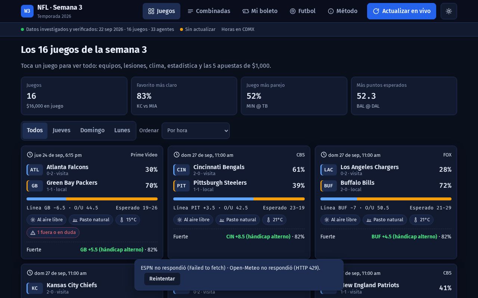
Task: Open the Mi boleto tab
Action: point(260,11)
